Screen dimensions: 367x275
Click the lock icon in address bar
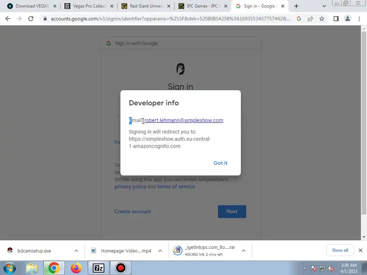tap(45, 19)
